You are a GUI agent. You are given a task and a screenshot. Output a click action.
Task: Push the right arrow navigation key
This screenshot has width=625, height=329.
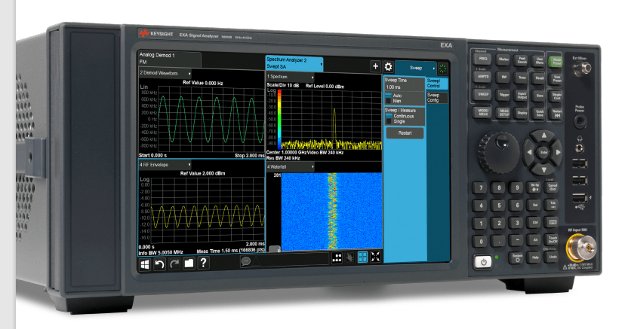(x=558, y=152)
